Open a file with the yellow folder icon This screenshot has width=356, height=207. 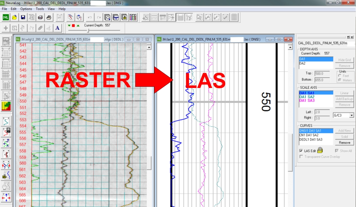pyautogui.click(x=14, y=17)
